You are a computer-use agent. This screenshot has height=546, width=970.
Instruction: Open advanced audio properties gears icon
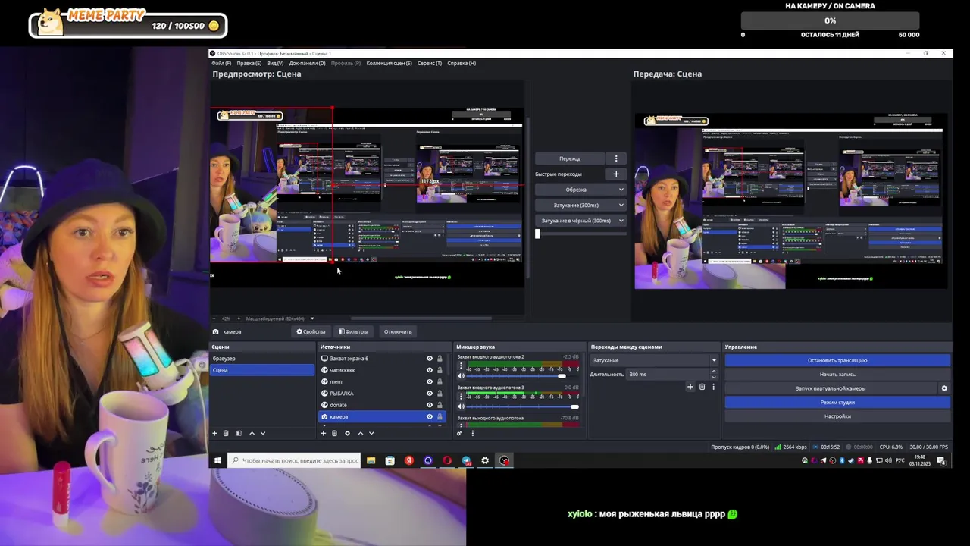[x=460, y=433]
